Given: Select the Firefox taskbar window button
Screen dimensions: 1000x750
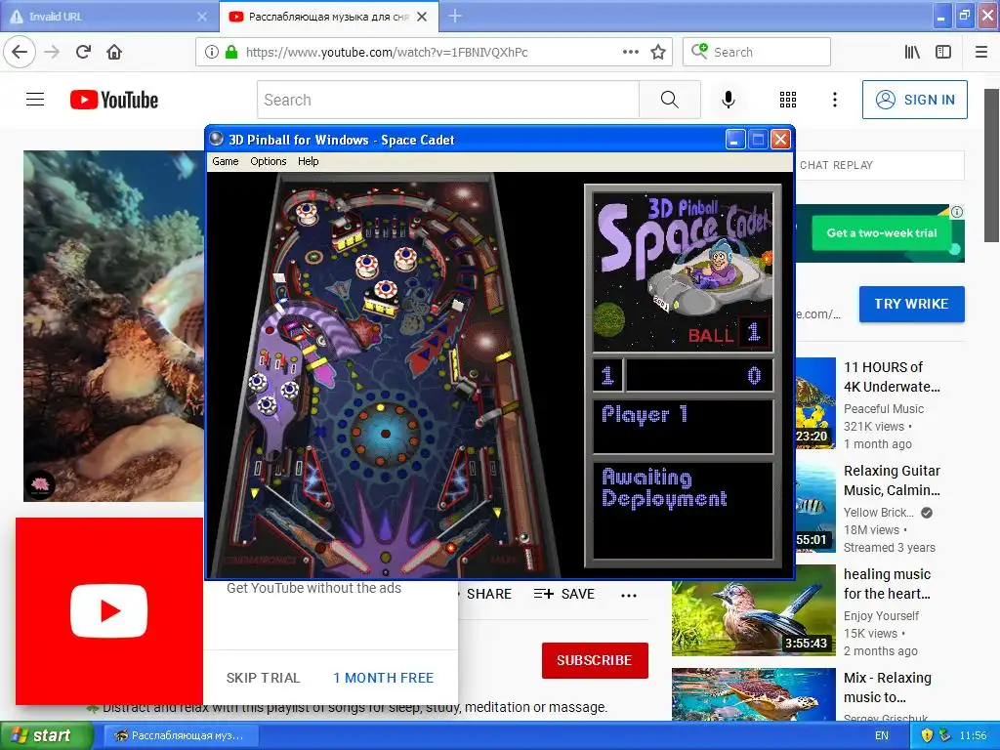Looking at the screenshot, I should tap(181, 735).
